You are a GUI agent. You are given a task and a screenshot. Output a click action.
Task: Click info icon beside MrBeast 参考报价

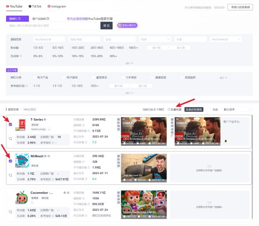click(53, 179)
